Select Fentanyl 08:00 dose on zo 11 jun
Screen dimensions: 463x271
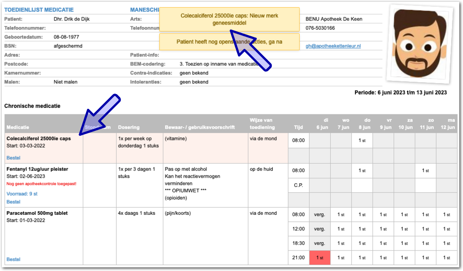425,171
